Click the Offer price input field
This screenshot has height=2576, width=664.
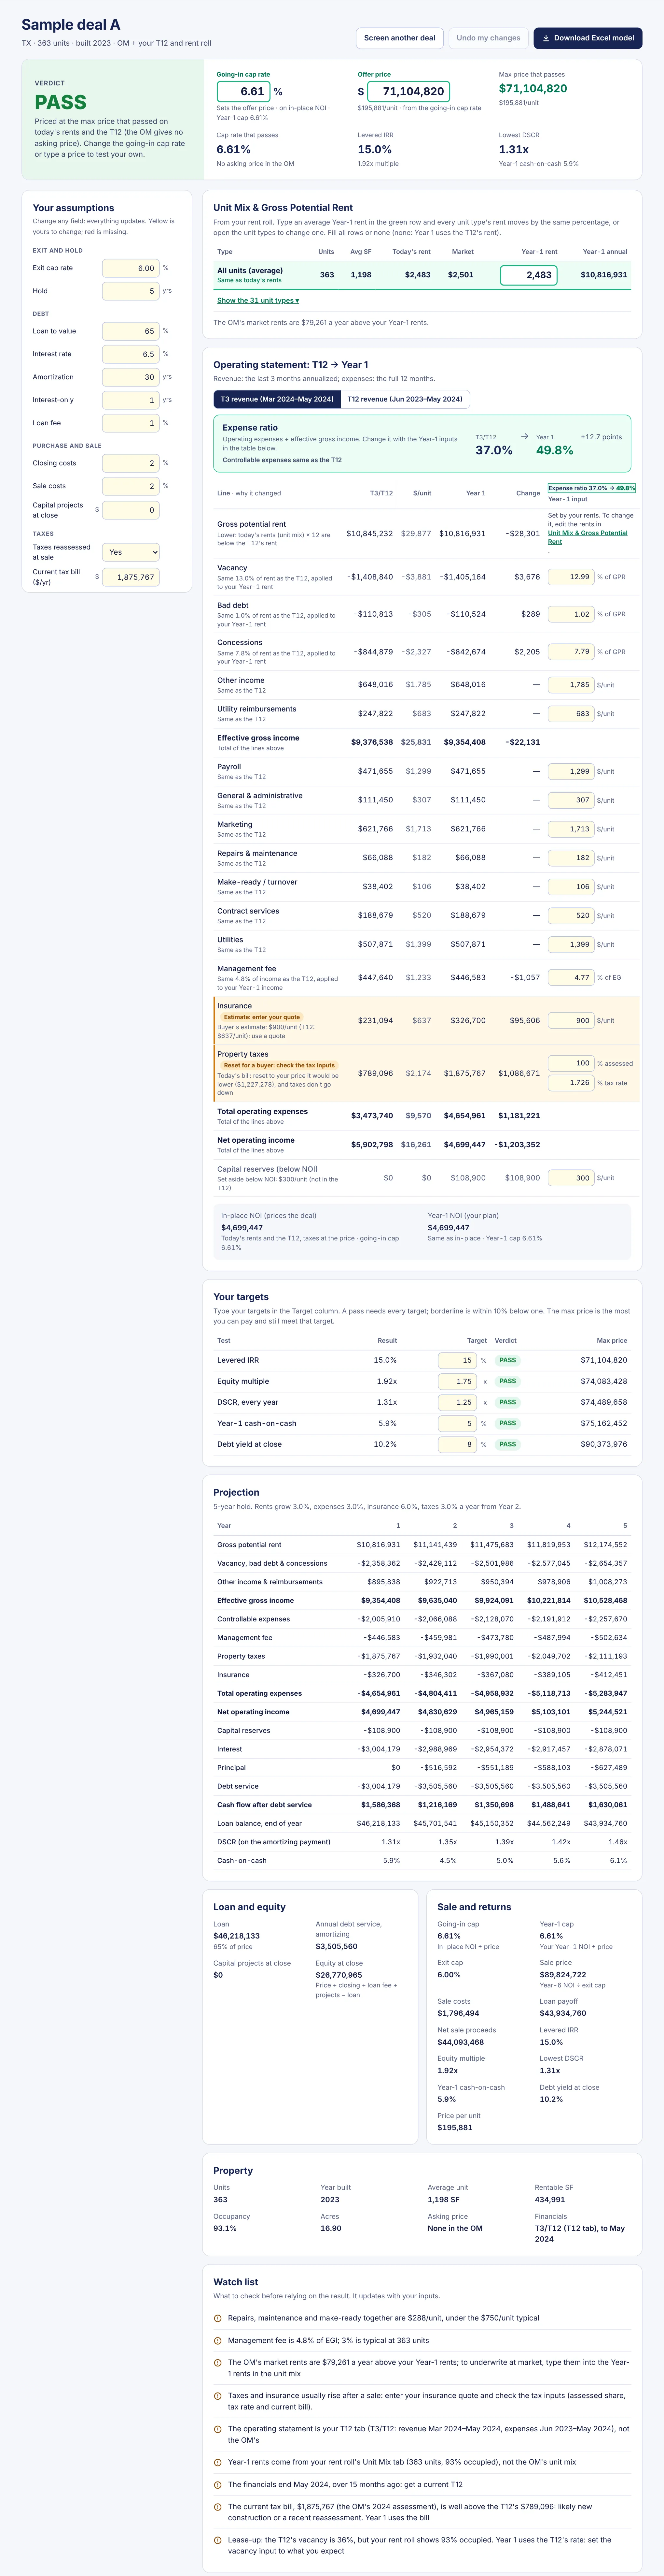pos(408,91)
